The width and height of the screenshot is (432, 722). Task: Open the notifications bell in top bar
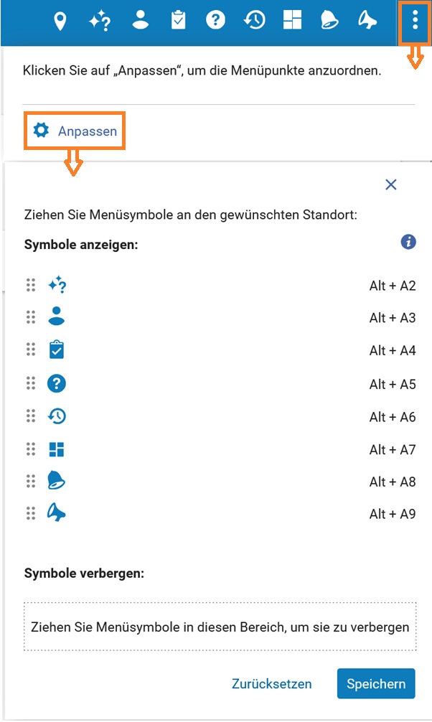(x=329, y=20)
